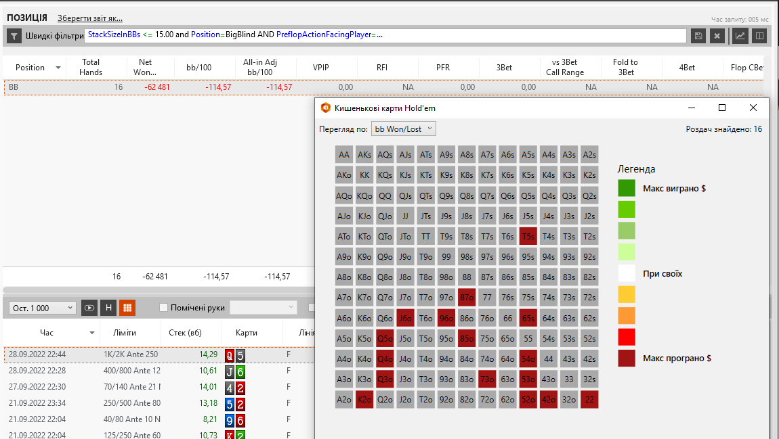
Task: Click the '400/800 Ante 12' limits cell
Action: (x=132, y=371)
